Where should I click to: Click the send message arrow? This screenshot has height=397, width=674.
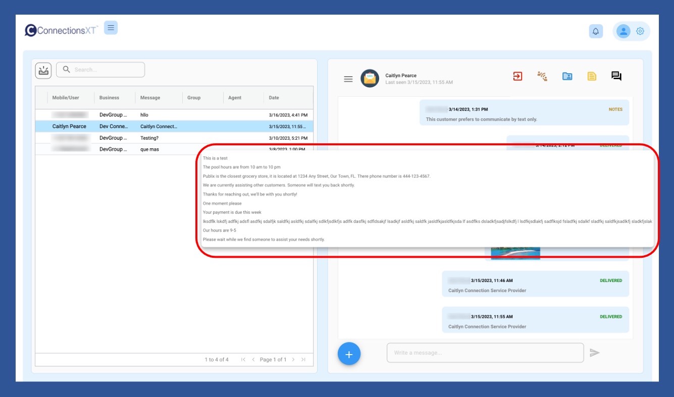tap(595, 353)
